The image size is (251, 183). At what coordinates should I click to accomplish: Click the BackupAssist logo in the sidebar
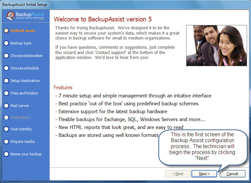coord(25,16)
